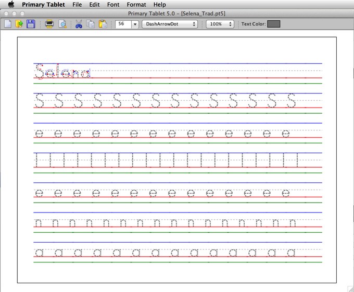Open Print Preview from the toolbar
Image resolution: width=354 pixels, height=292 pixels.
62,24
